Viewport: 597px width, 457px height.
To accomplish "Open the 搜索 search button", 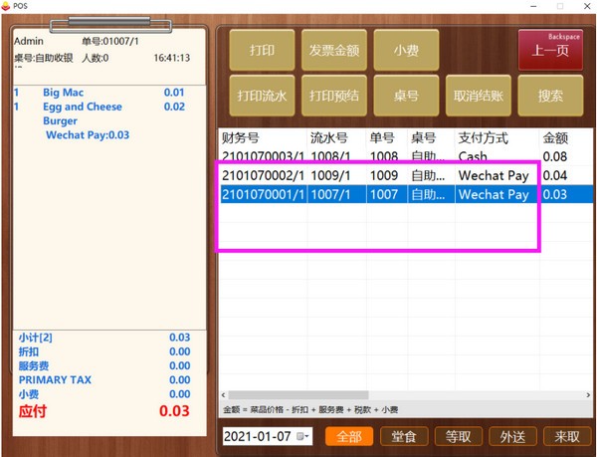I will (550, 96).
